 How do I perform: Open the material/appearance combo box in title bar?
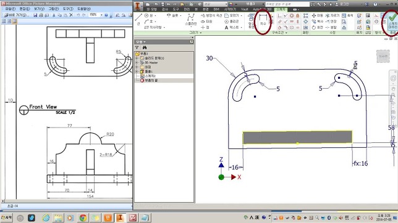[x=215, y=4]
